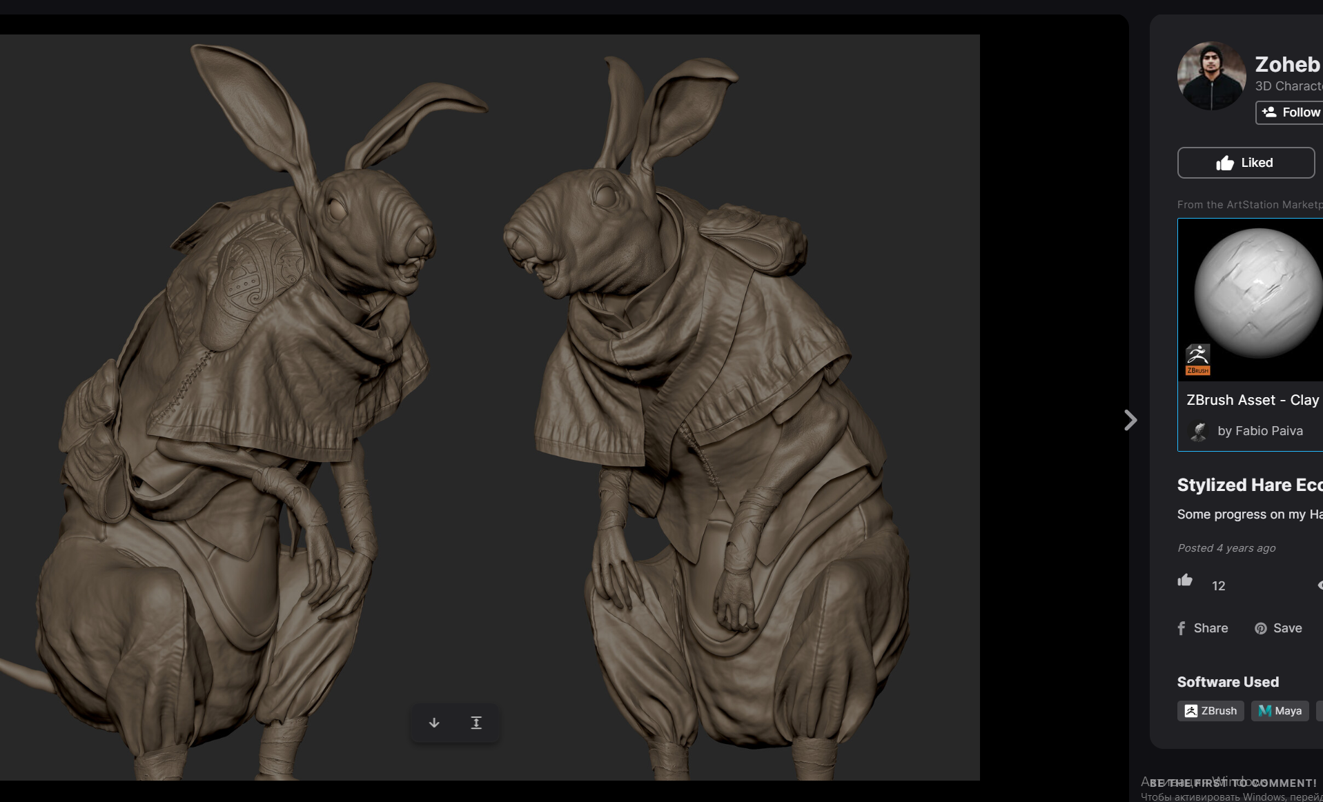Click the 'Stylized Hare Eco' artwork title
Viewport: 1323px width, 802px height.
(x=1250, y=485)
